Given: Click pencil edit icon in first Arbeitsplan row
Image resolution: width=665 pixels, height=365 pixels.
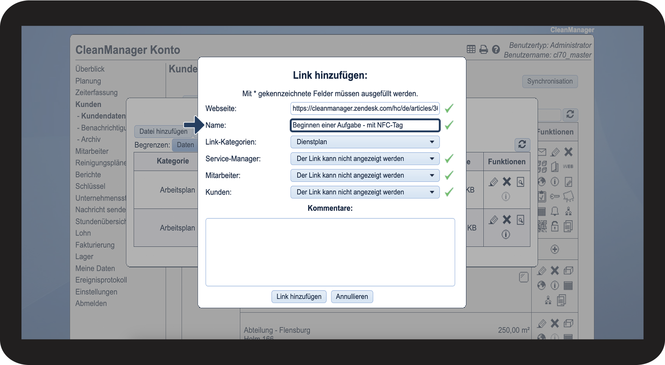Looking at the screenshot, I should 493,182.
